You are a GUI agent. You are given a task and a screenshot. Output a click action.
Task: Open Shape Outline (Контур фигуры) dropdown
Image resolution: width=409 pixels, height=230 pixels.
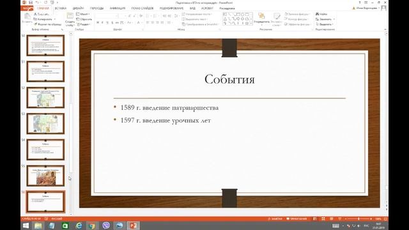pyautogui.click(x=297, y=19)
